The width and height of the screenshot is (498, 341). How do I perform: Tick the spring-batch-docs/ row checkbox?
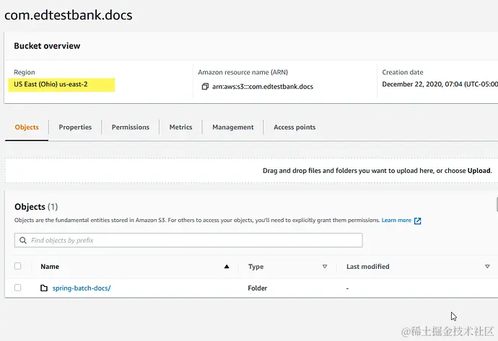pos(18,288)
